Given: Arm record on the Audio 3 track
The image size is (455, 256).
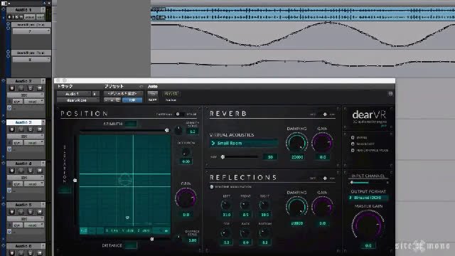Looking at the screenshot, I should click(12, 129).
